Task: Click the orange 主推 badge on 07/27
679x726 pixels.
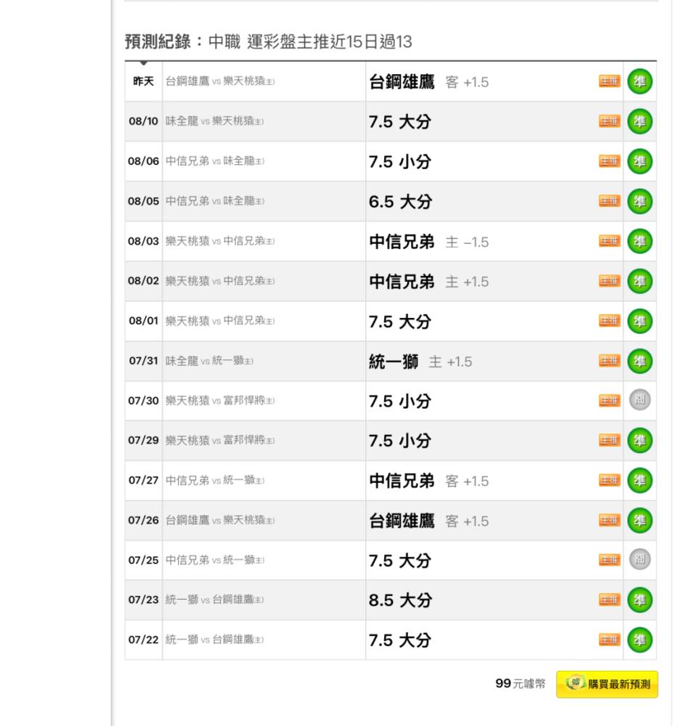Action: pyautogui.click(x=609, y=480)
